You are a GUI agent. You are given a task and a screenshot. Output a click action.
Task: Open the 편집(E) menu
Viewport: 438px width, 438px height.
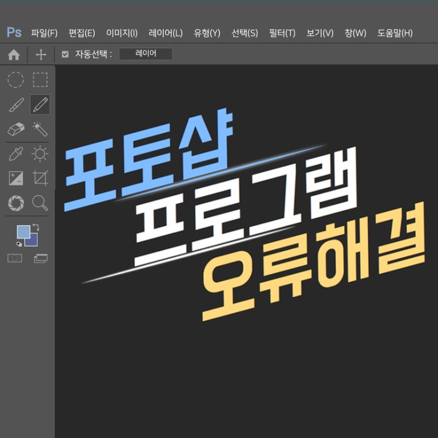click(x=82, y=33)
